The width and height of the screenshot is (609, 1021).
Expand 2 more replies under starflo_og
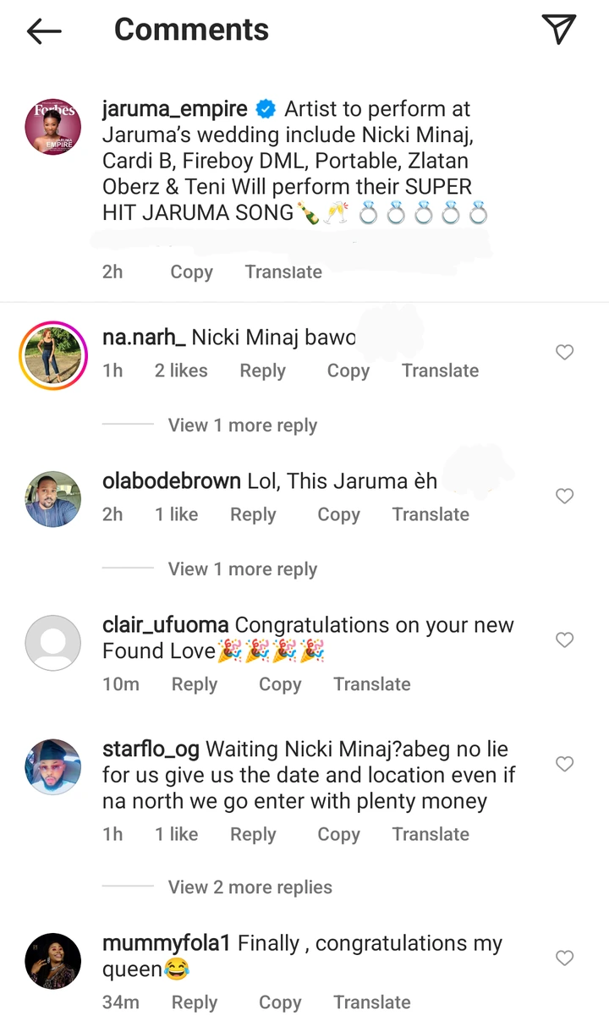(250, 887)
